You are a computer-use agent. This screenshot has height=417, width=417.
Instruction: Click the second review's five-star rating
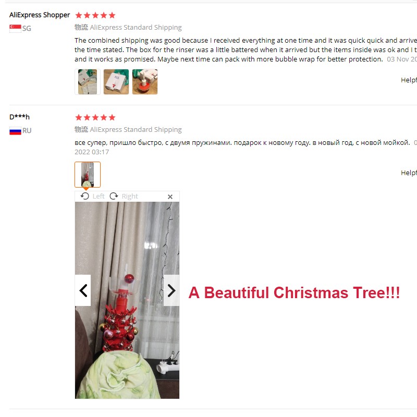click(x=95, y=117)
